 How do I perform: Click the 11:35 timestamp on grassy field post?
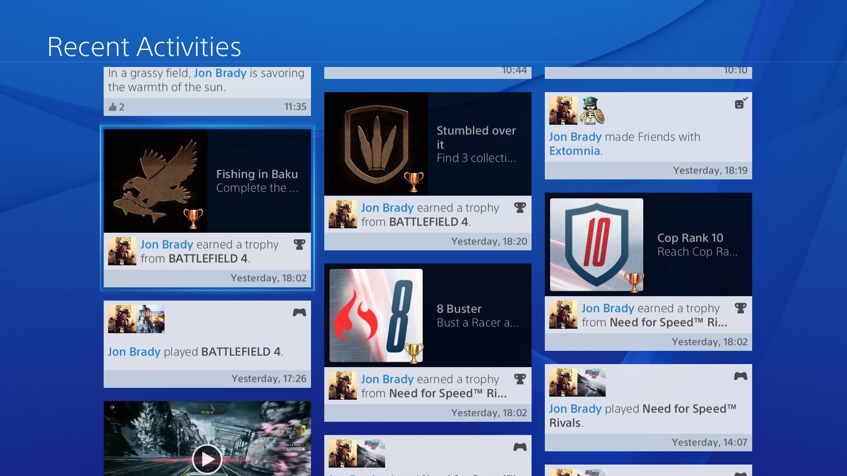click(295, 107)
